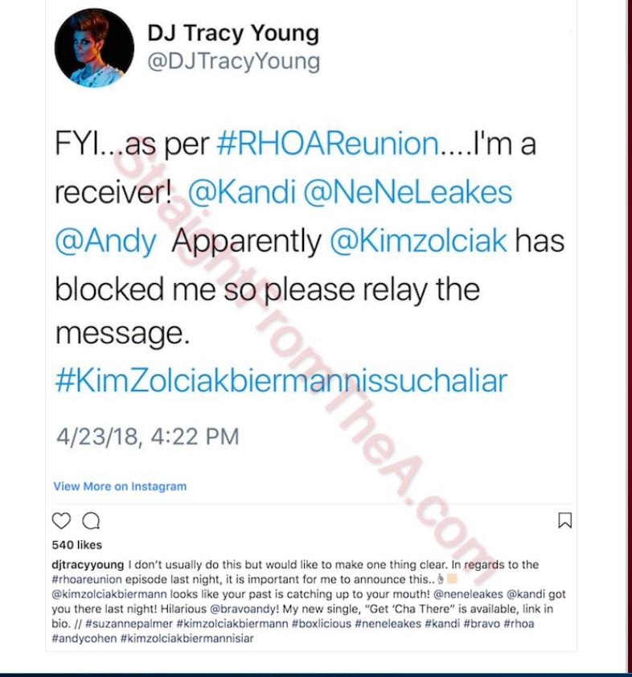The image size is (632, 677).
Task: Open the @Kandi mention in the tweet
Action: click(242, 191)
